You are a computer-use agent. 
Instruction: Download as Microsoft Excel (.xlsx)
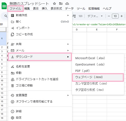[98, 58]
